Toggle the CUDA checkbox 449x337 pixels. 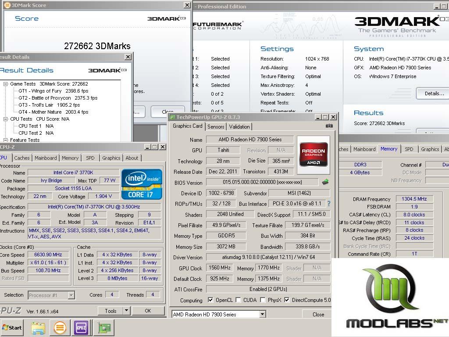(x=238, y=300)
